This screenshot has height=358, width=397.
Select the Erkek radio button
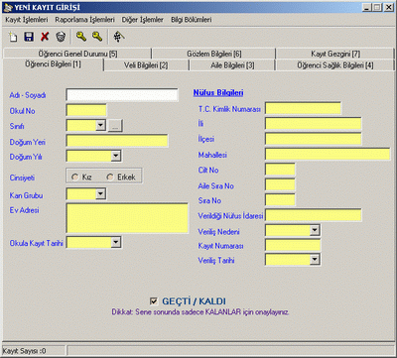coord(110,178)
